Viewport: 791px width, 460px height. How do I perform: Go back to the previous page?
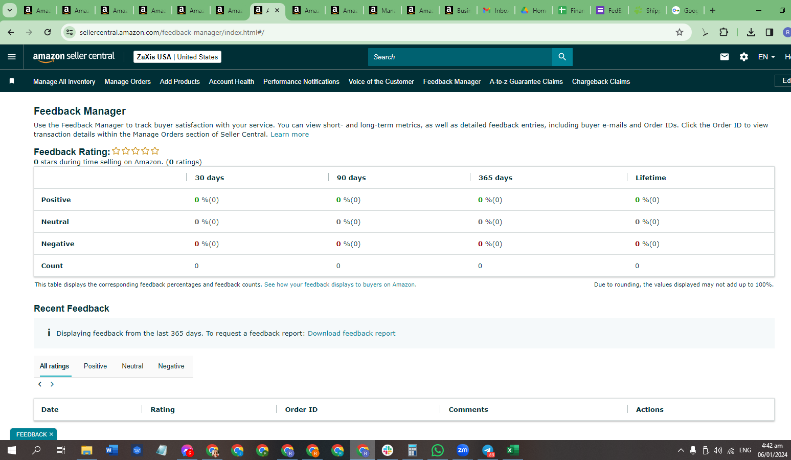tap(11, 32)
